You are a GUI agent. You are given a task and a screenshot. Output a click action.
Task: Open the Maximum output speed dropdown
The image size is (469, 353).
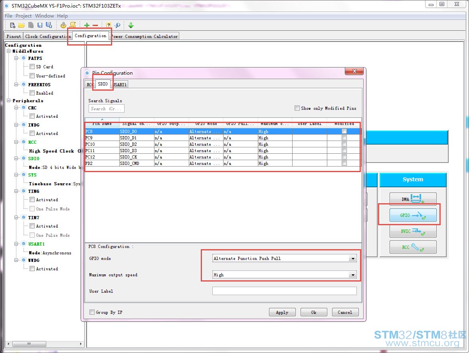pyautogui.click(x=353, y=275)
